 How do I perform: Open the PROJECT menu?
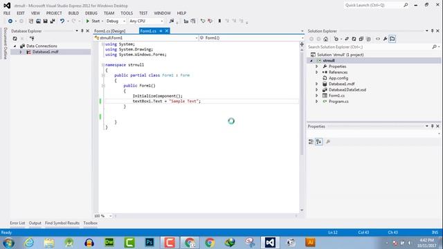54,13
